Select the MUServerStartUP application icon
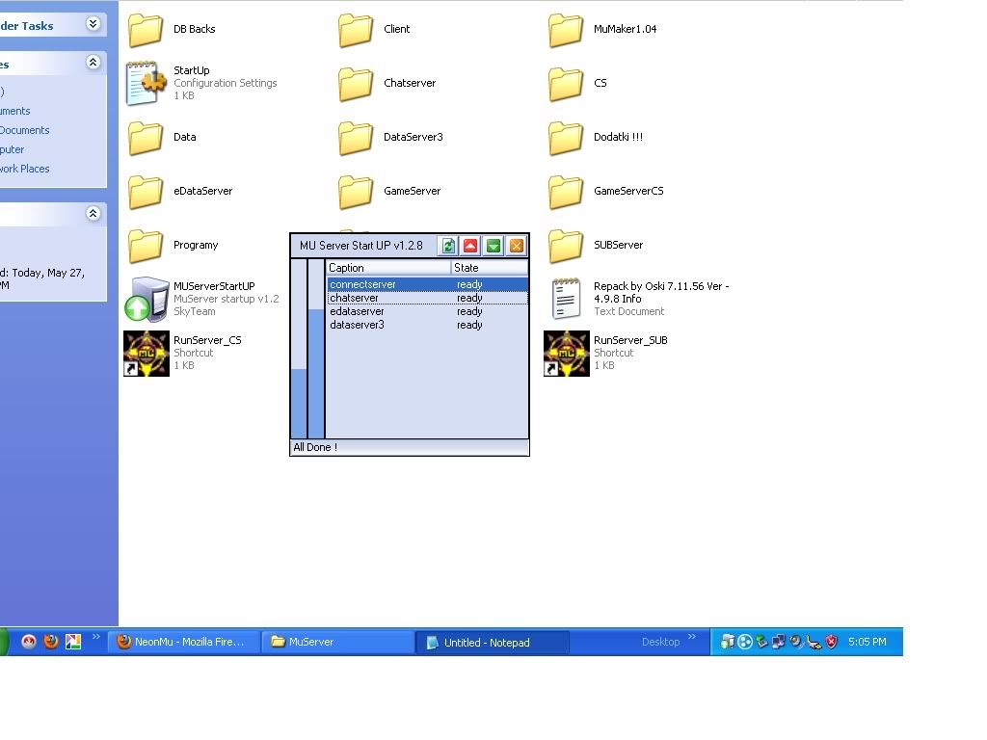Viewport: 987px width, 740px height. 147,299
